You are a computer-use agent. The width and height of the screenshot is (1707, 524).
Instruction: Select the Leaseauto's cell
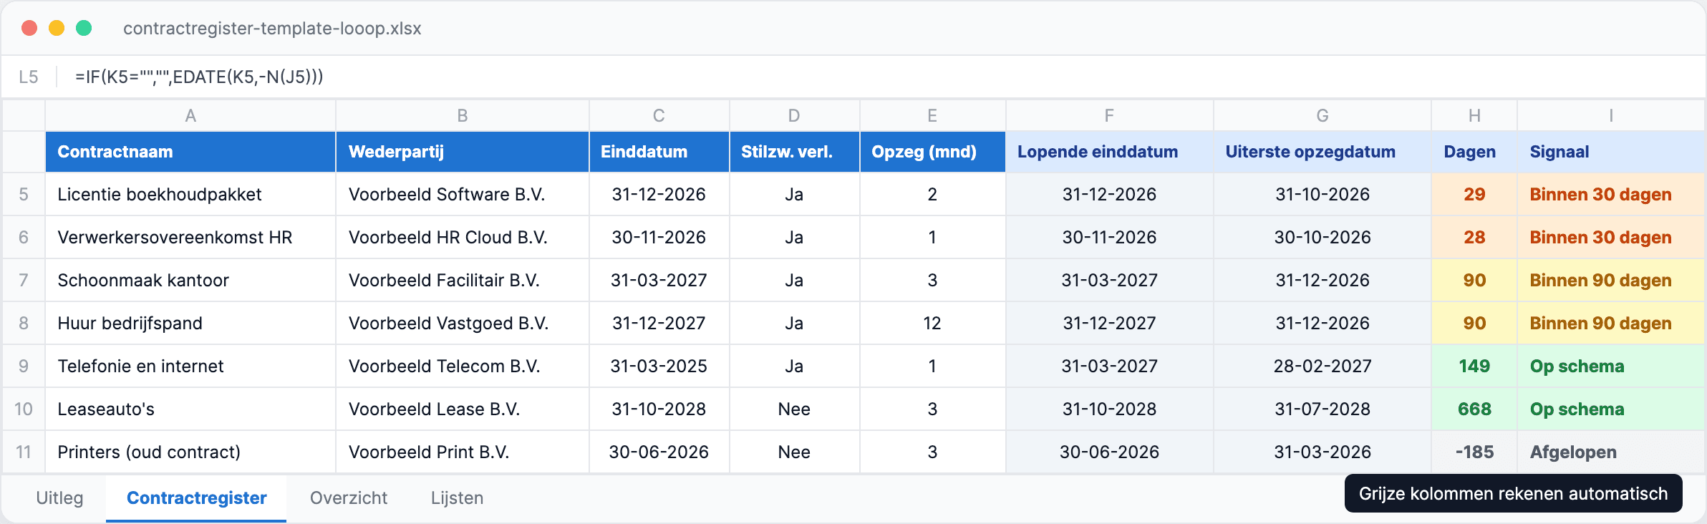coord(190,409)
